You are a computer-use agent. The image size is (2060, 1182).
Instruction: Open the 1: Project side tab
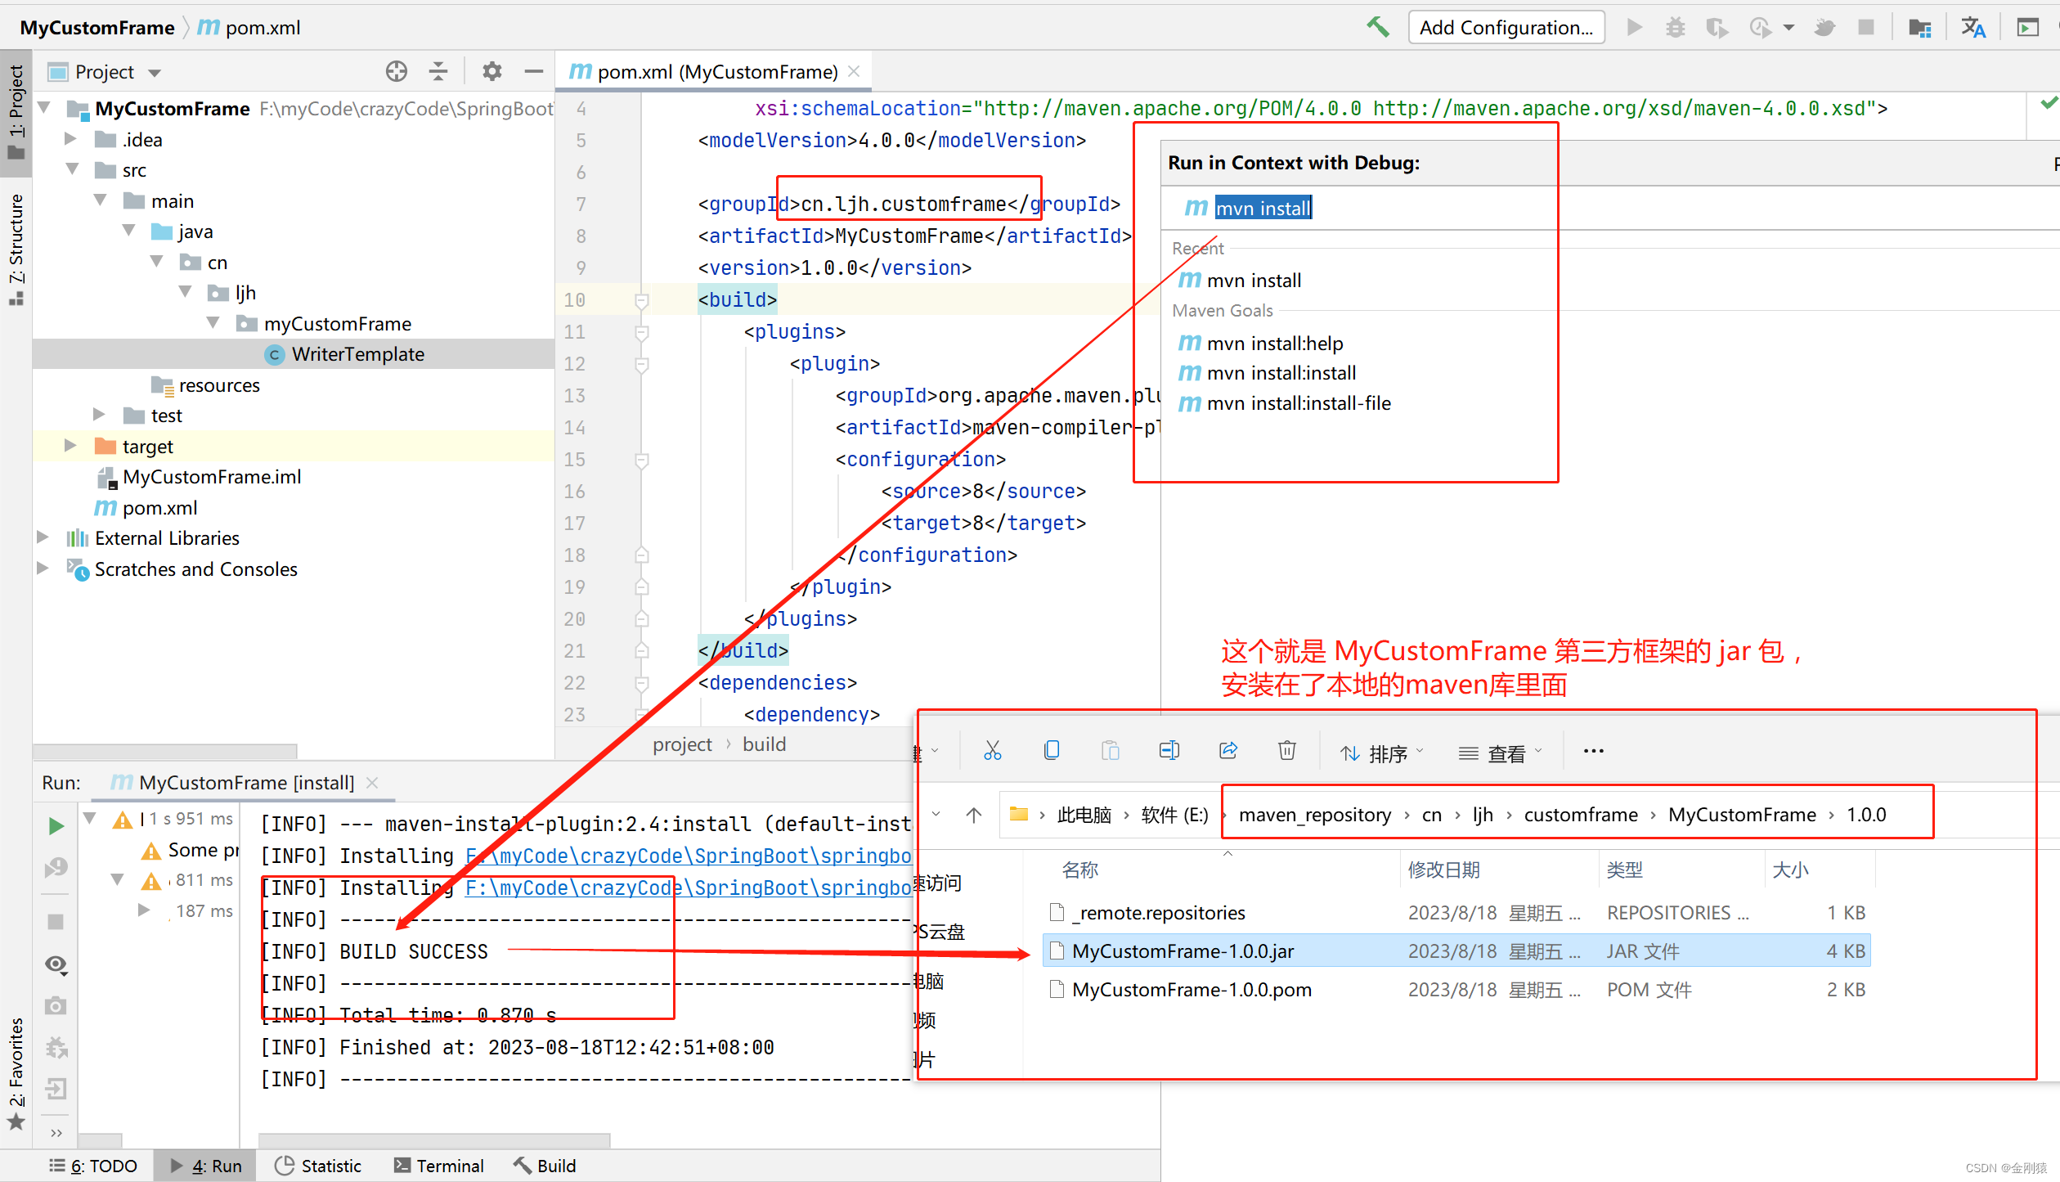(16, 112)
